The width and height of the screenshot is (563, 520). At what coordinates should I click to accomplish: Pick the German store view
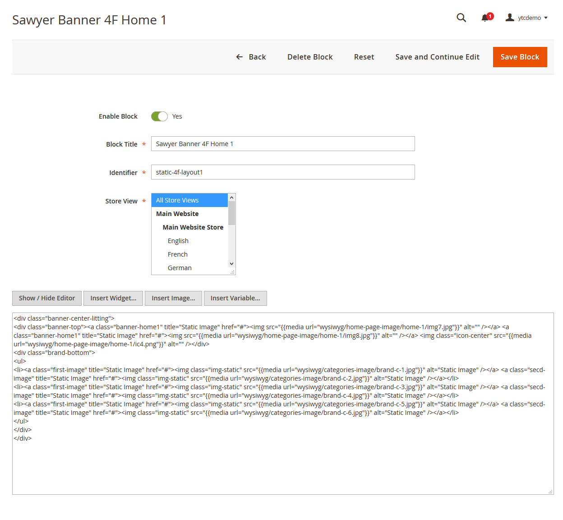(180, 268)
